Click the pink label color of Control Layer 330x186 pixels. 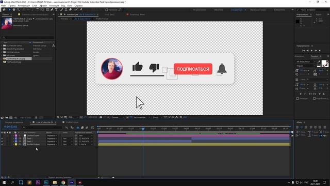pyautogui.click(x=16, y=135)
